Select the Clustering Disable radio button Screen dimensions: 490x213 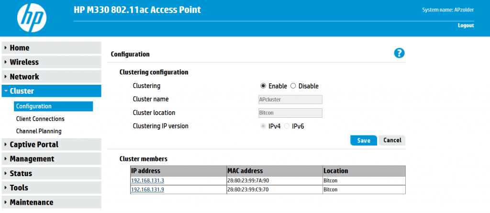pyautogui.click(x=293, y=86)
